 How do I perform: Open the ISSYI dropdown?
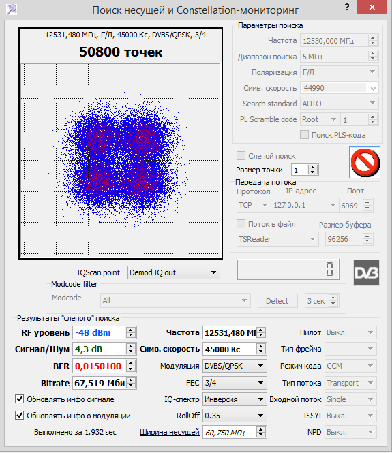coord(350,416)
